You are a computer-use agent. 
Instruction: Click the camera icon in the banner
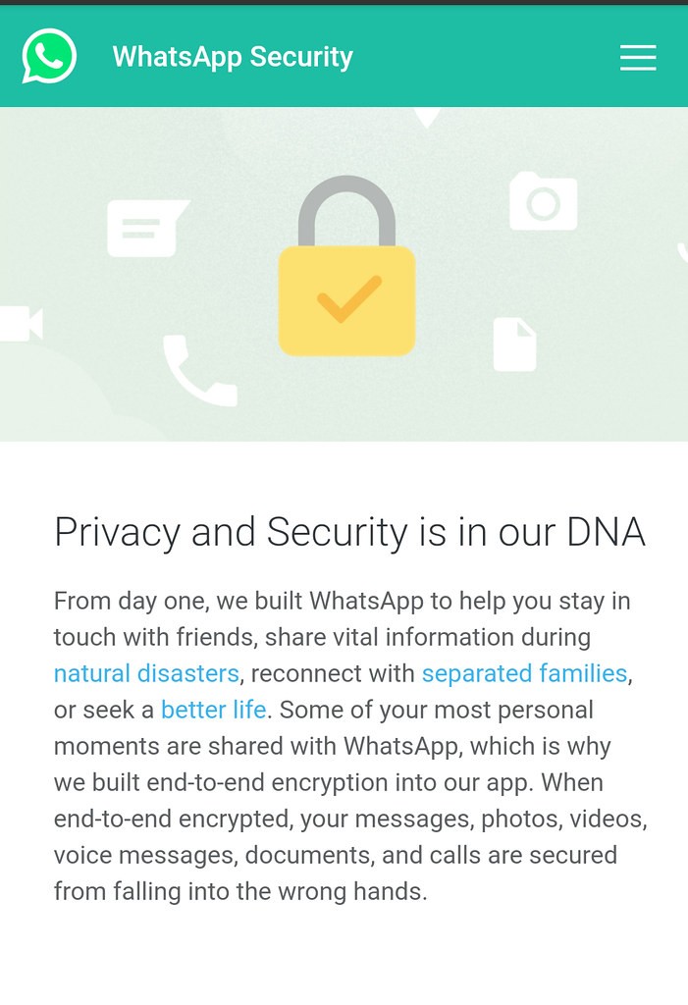(543, 200)
